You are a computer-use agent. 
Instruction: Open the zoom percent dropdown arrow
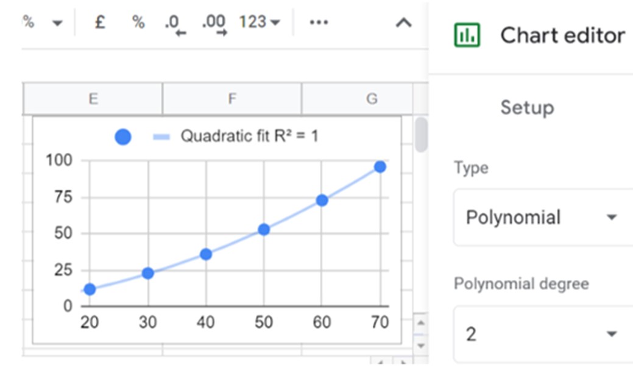57,23
